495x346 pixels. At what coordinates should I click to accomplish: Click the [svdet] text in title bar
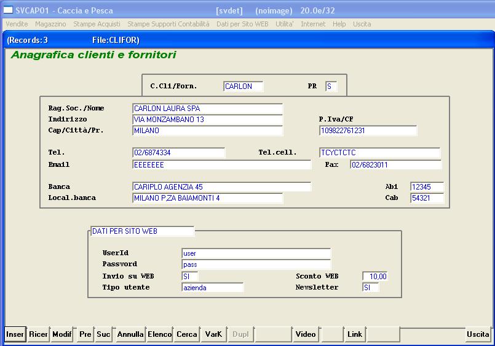(229, 10)
